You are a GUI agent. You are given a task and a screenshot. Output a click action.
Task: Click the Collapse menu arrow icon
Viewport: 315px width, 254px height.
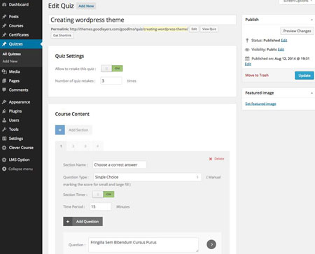coord(4,169)
